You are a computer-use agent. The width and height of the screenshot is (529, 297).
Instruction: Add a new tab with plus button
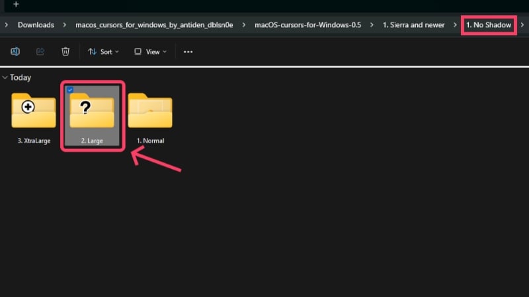[x=16, y=5]
